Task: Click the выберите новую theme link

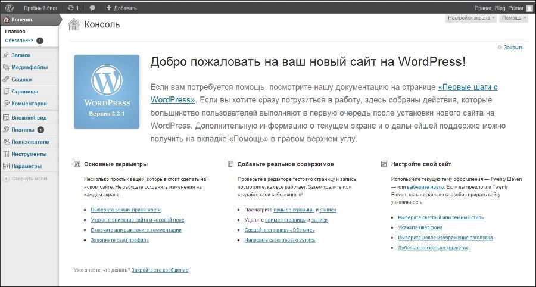Action: click(425, 187)
